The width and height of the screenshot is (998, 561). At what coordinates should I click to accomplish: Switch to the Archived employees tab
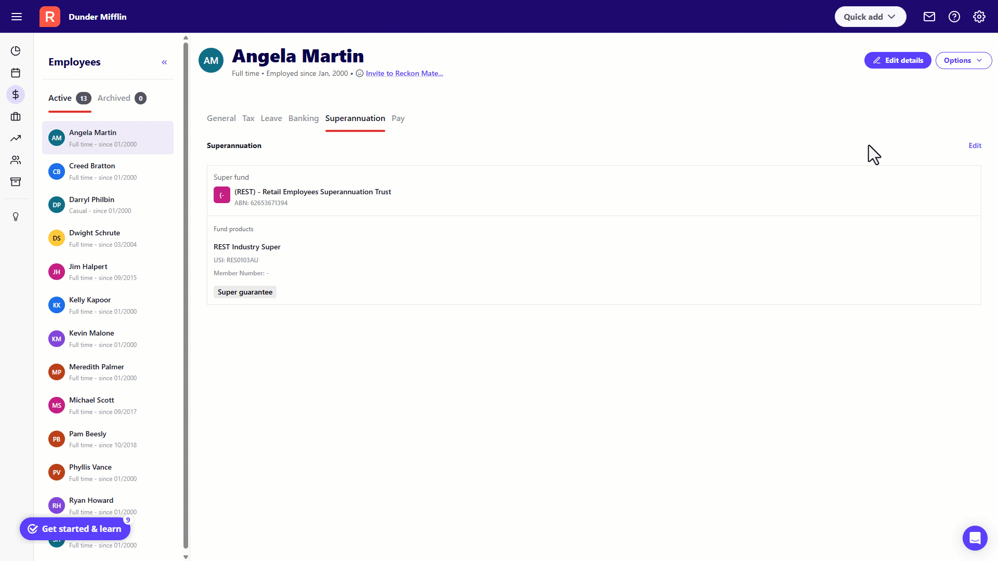(114, 98)
